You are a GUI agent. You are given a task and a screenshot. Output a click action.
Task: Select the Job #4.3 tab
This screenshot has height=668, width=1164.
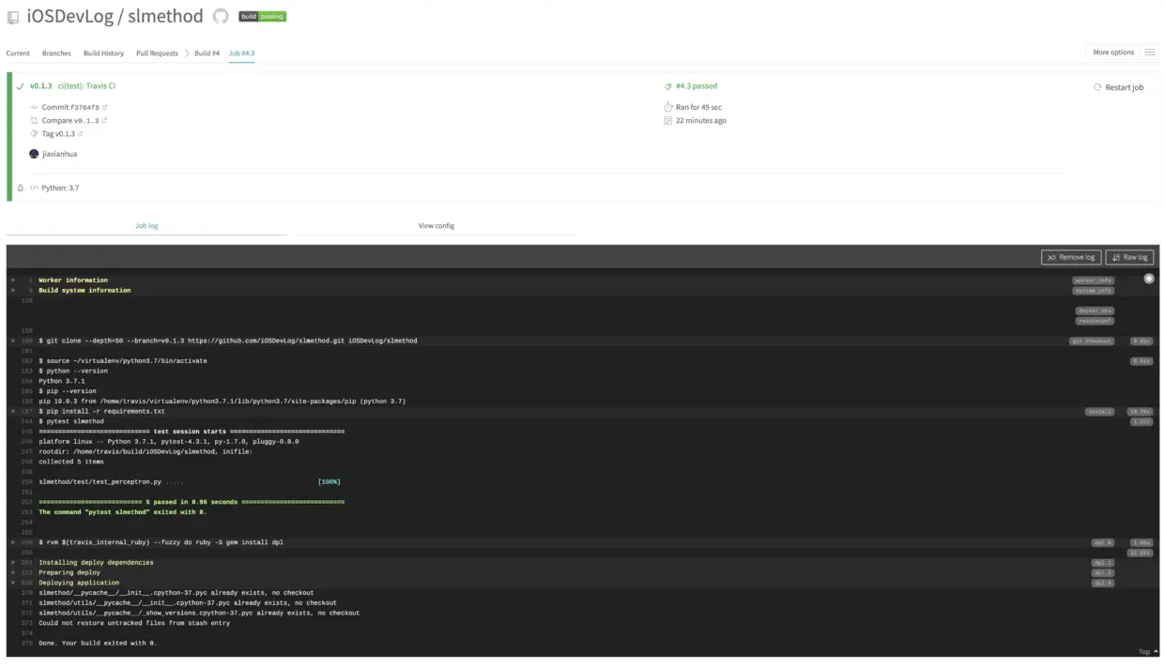point(241,53)
